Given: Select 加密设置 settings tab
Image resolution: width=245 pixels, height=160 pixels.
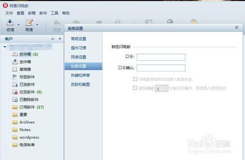Looking at the screenshot, I should point(84,66).
